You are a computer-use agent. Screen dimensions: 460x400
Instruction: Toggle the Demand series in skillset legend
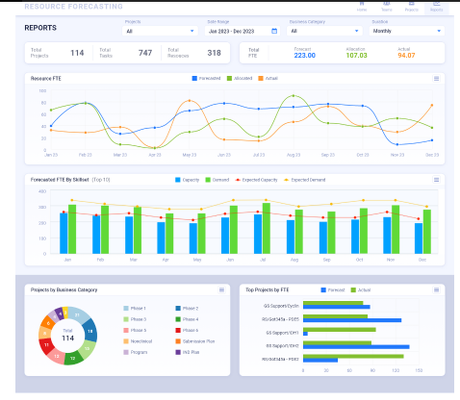218,180
